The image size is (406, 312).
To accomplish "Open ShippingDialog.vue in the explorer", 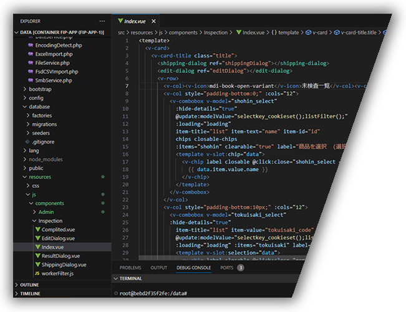I will [64, 265].
